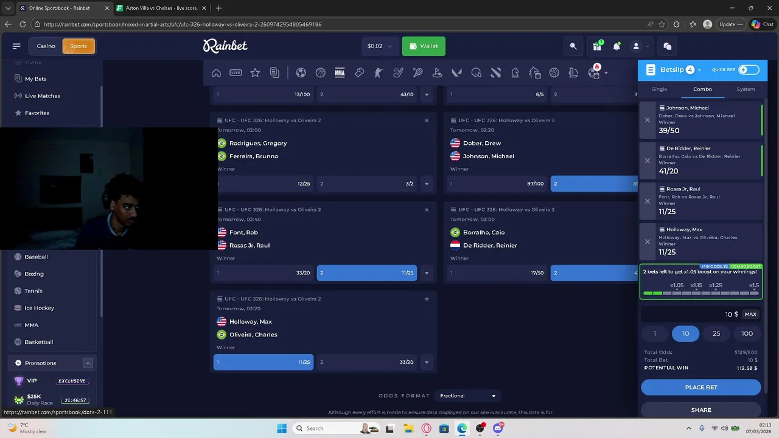Switch to the Casino tab
This screenshot has height=438, width=779.
click(x=46, y=46)
